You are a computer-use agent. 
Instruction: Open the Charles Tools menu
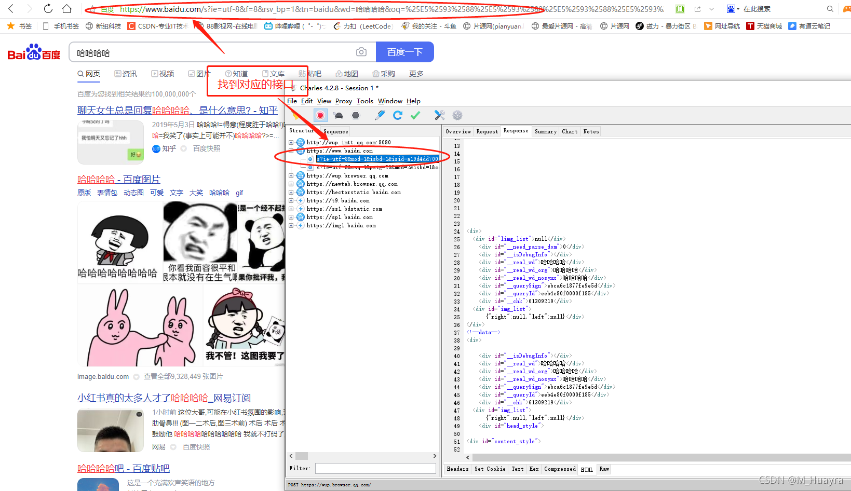tap(365, 101)
